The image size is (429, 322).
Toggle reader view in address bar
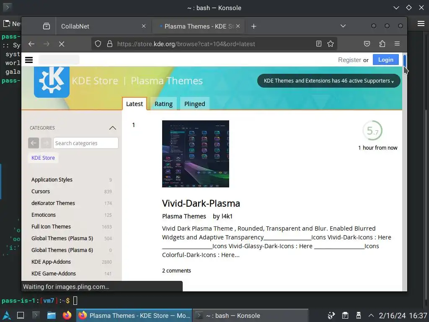click(x=319, y=44)
